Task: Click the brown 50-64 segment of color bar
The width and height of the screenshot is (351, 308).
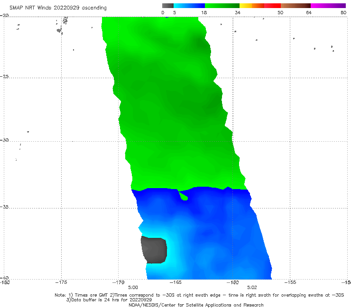Action: coord(296,6)
